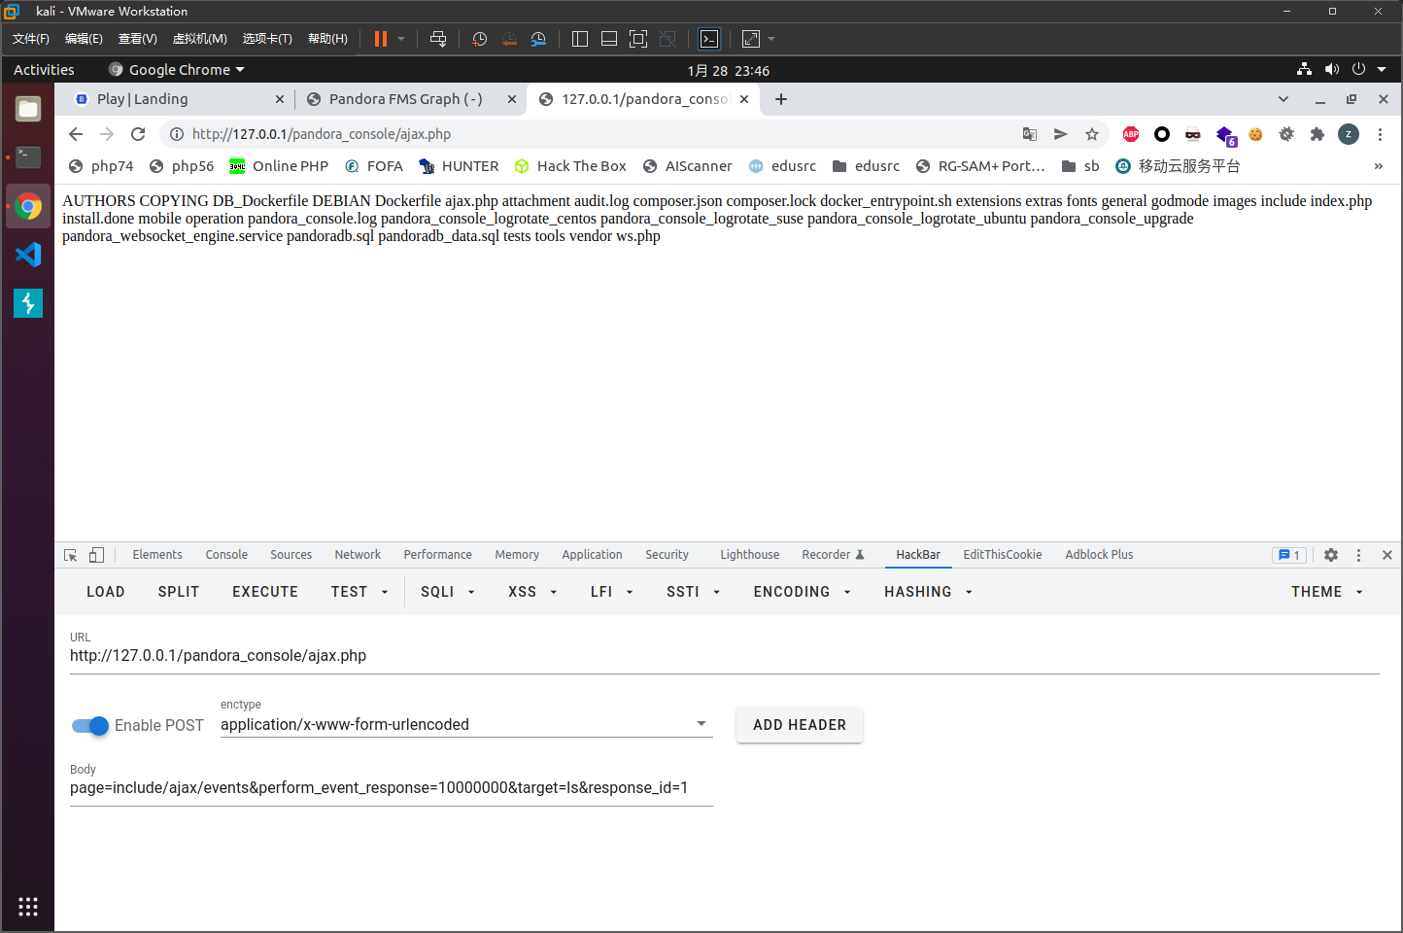Open the cookie extension icon in toolbar
The image size is (1403, 933).
pos(1255,134)
